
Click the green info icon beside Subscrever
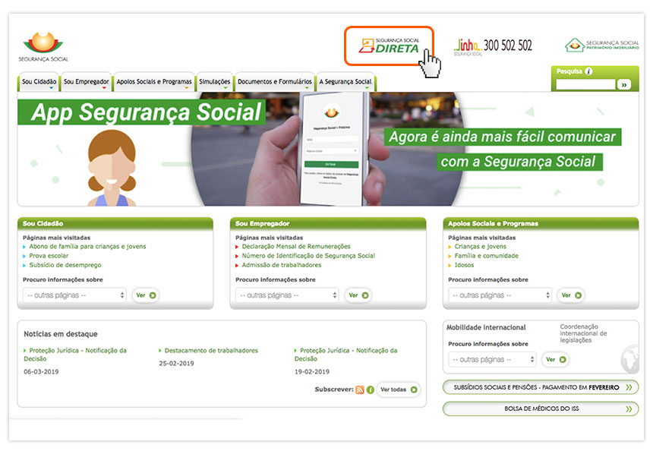coord(370,389)
